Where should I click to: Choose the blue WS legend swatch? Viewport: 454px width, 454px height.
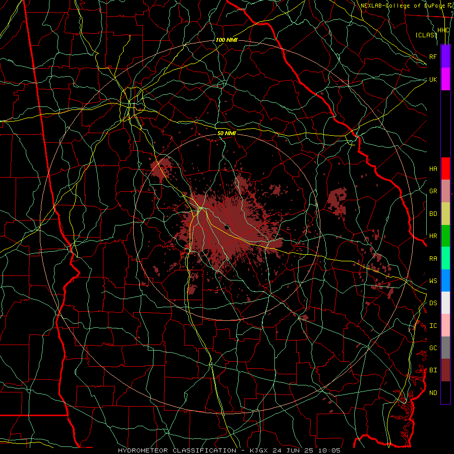click(445, 280)
